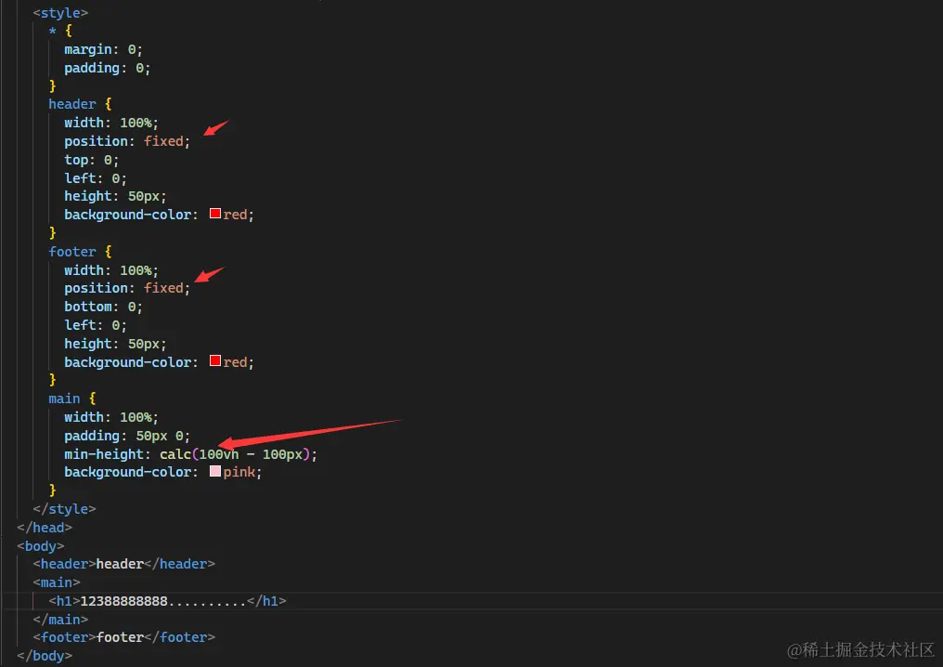Click the 'margin: 0;' line
This screenshot has height=667, width=943.
coord(103,49)
